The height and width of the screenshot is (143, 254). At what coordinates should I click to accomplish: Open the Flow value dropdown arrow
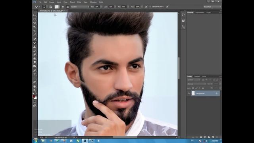[142, 7]
